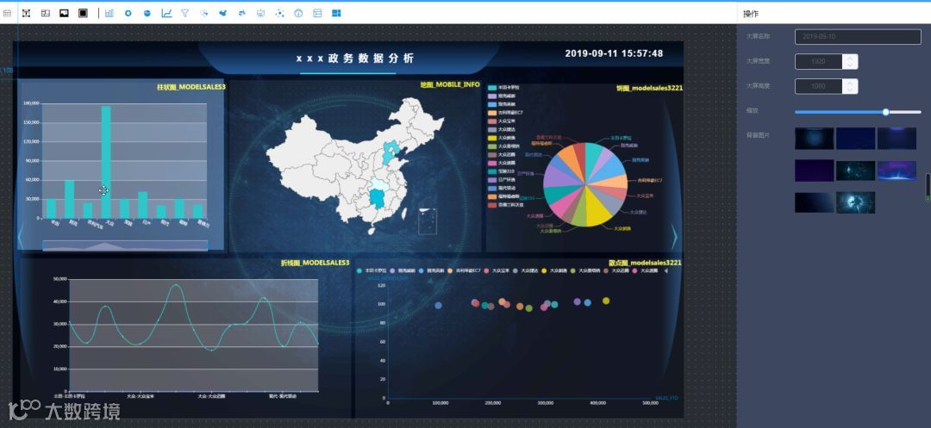The width and height of the screenshot is (931, 428).
Task: Click the xxx政务数据分析 dashboard title
Action: 355,58
